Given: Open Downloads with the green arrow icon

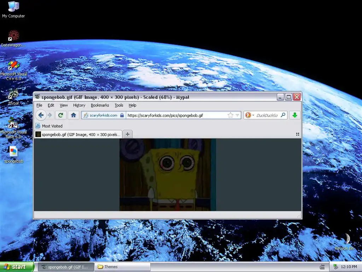Looking at the screenshot, I should click(x=295, y=115).
